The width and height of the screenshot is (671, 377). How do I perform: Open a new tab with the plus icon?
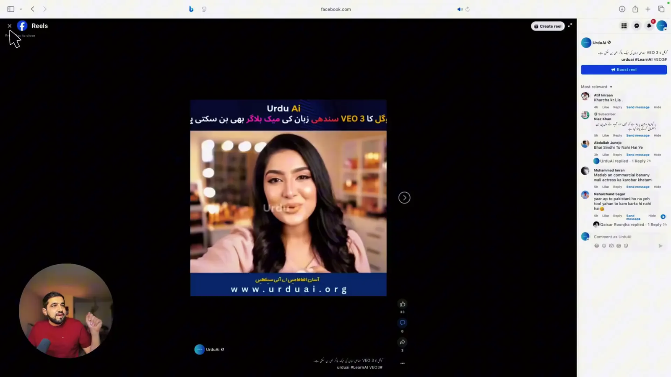tap(648, 9)
